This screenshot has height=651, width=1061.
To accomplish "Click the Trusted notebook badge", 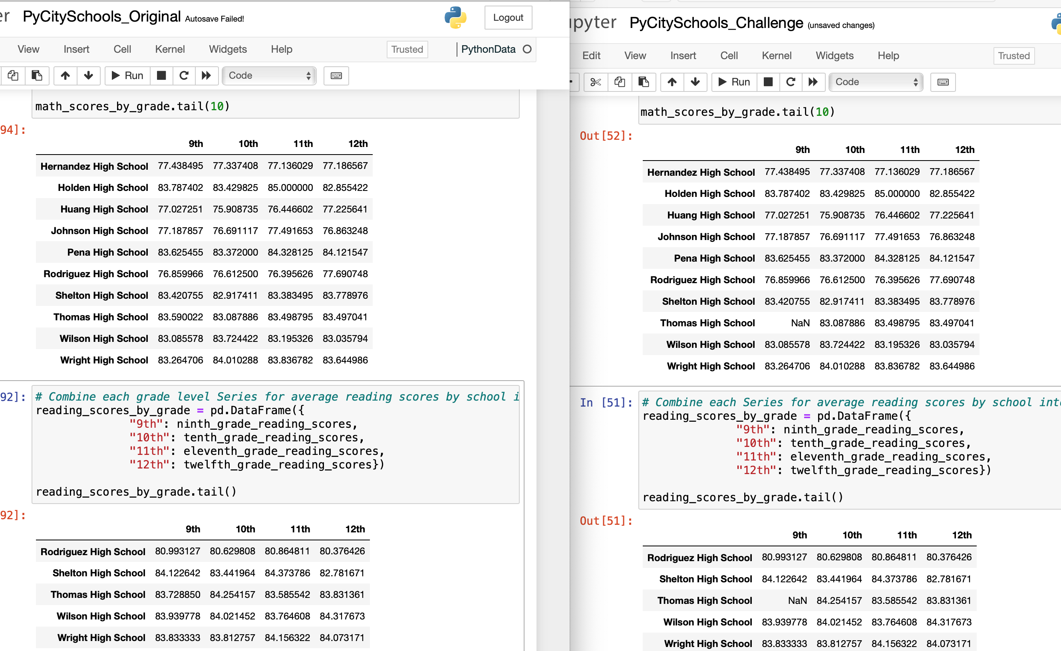I will pyautogui.click(x=407, y=50).
